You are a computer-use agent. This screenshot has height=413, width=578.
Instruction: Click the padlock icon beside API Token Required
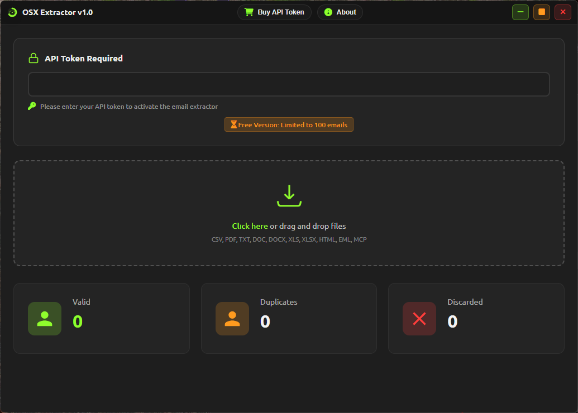(34, 57)
